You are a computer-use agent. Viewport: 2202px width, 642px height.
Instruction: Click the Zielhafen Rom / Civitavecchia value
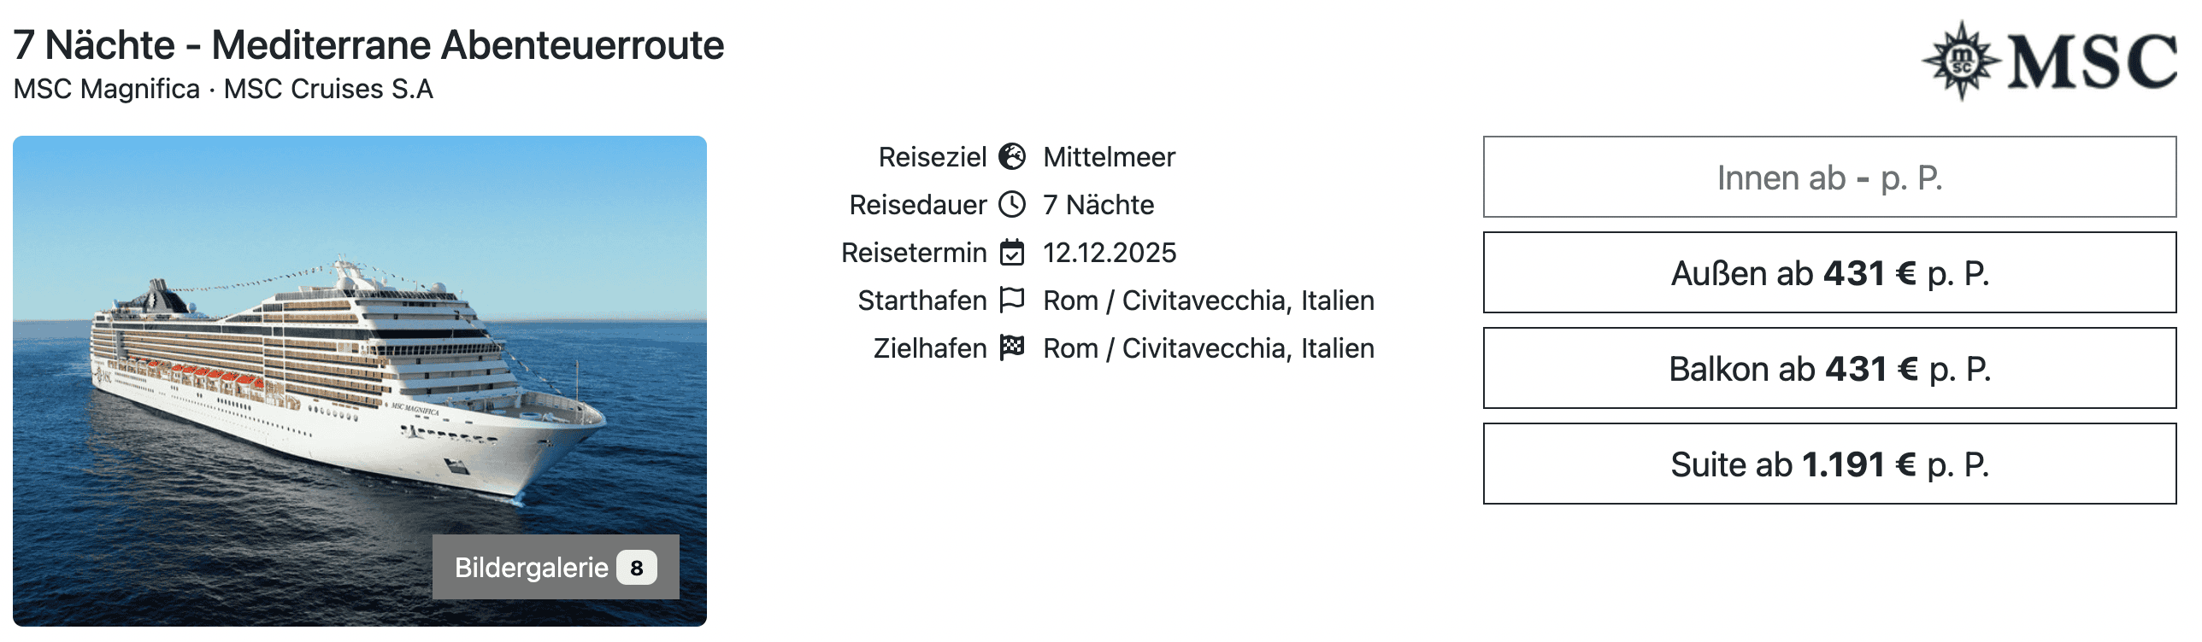(1208, 348)
